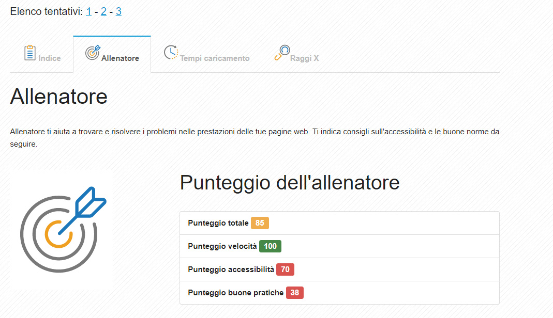This screenshot has height=318, width=553.
Task: Select the Punteggio velocità row
Action: 339,246
